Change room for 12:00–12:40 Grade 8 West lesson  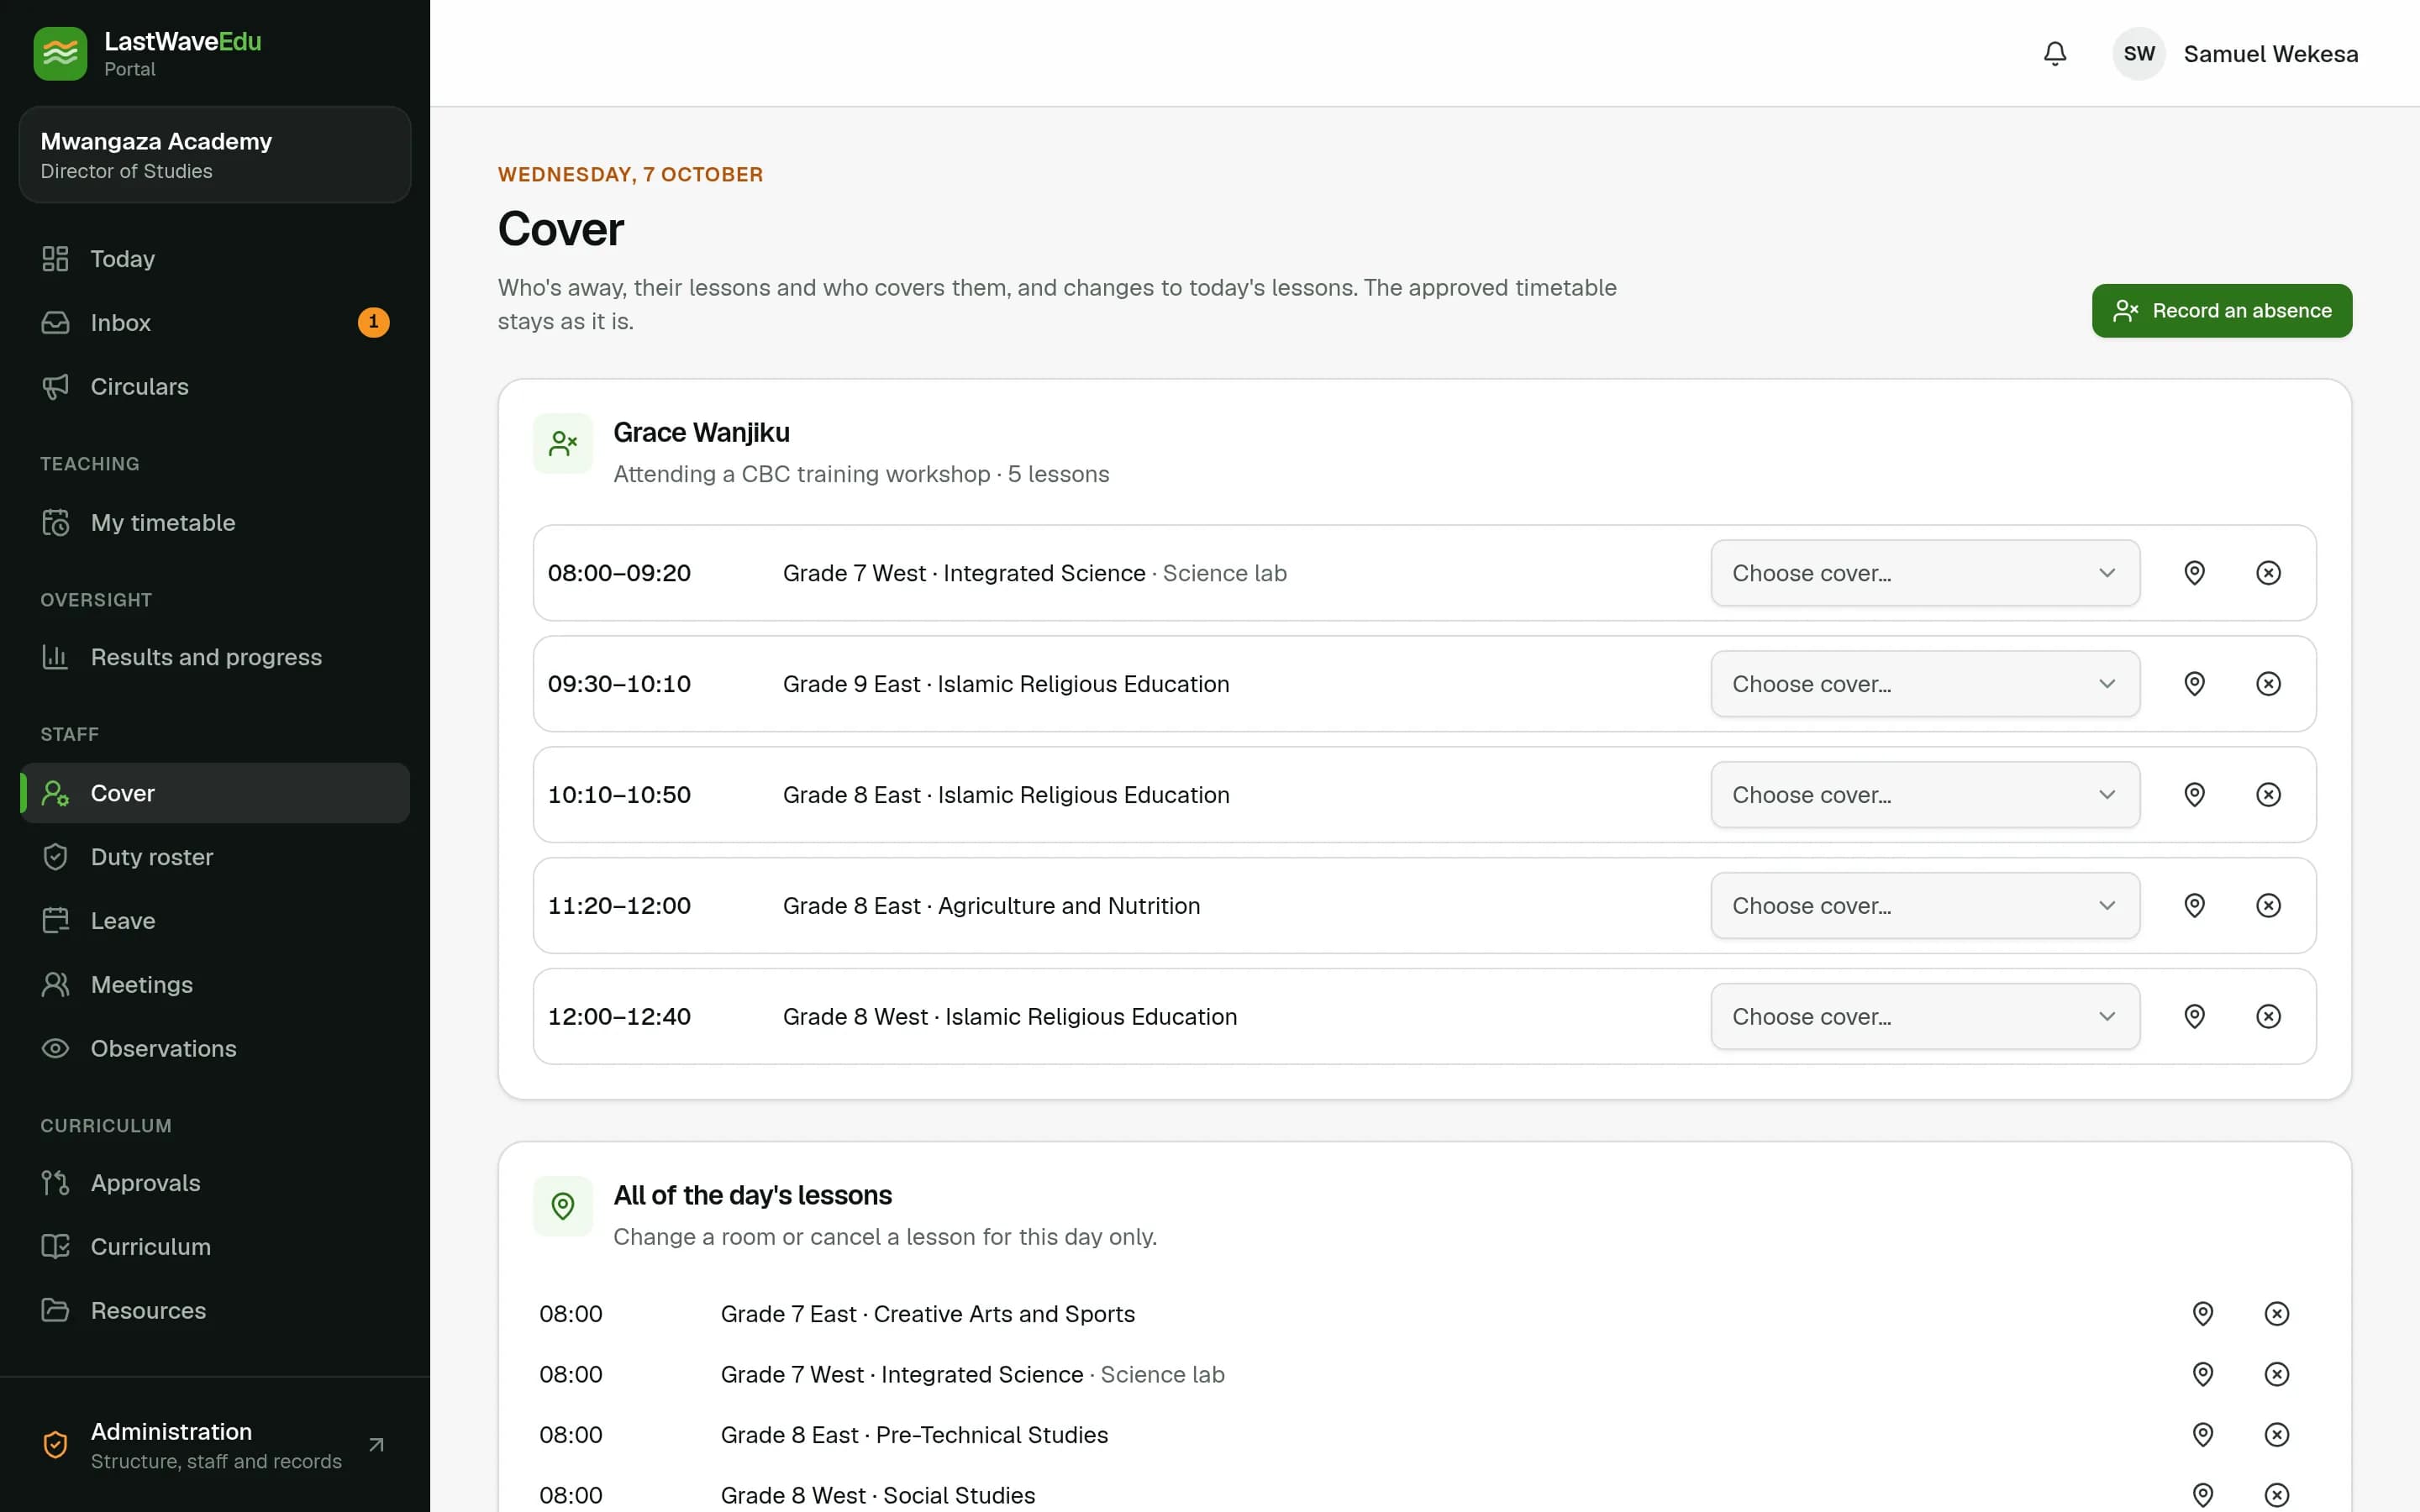2194,1017
